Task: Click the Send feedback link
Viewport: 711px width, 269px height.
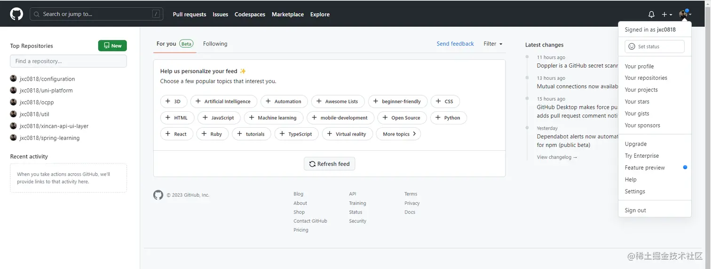Action: [455, 44]
